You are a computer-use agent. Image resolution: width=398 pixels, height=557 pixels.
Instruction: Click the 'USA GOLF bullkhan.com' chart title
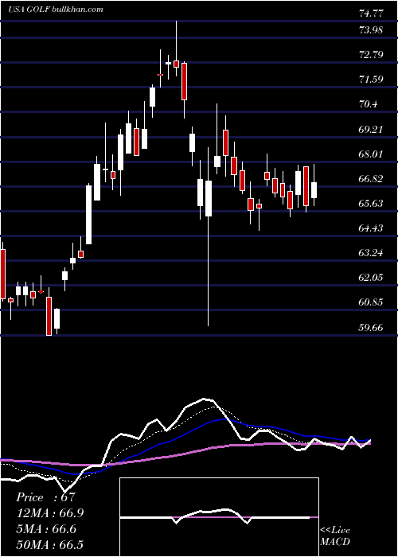pos(56,10)
